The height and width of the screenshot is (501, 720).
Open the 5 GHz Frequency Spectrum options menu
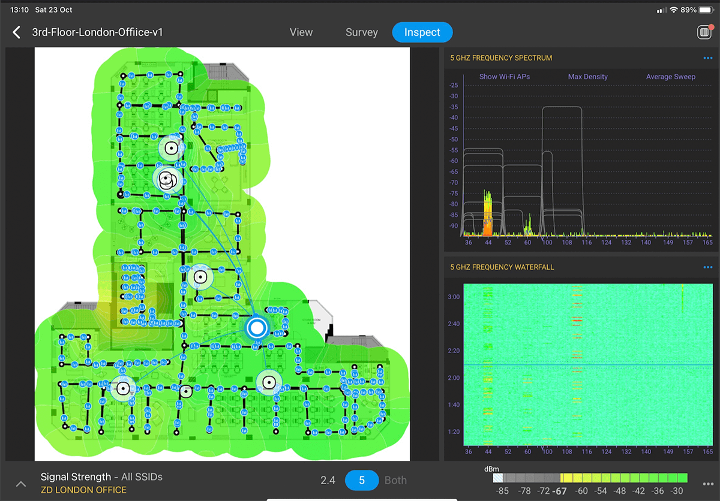tap(707, 58)
